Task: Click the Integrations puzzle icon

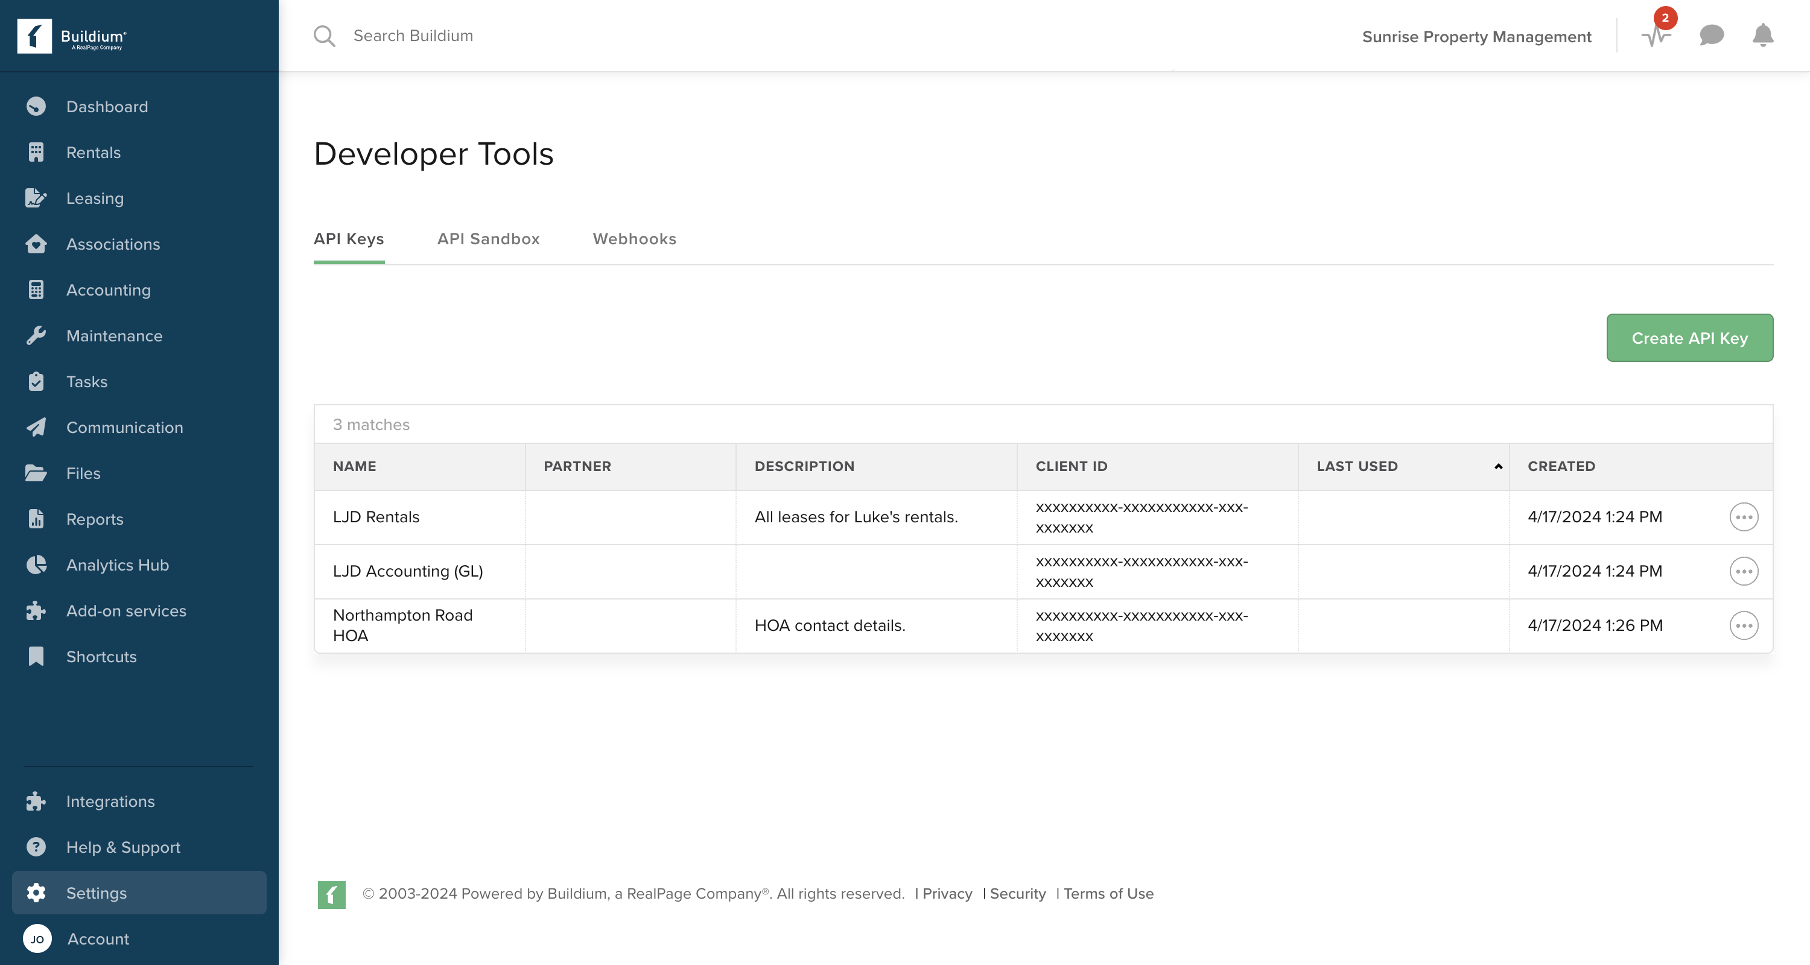Action: click(x=36, y=802)
